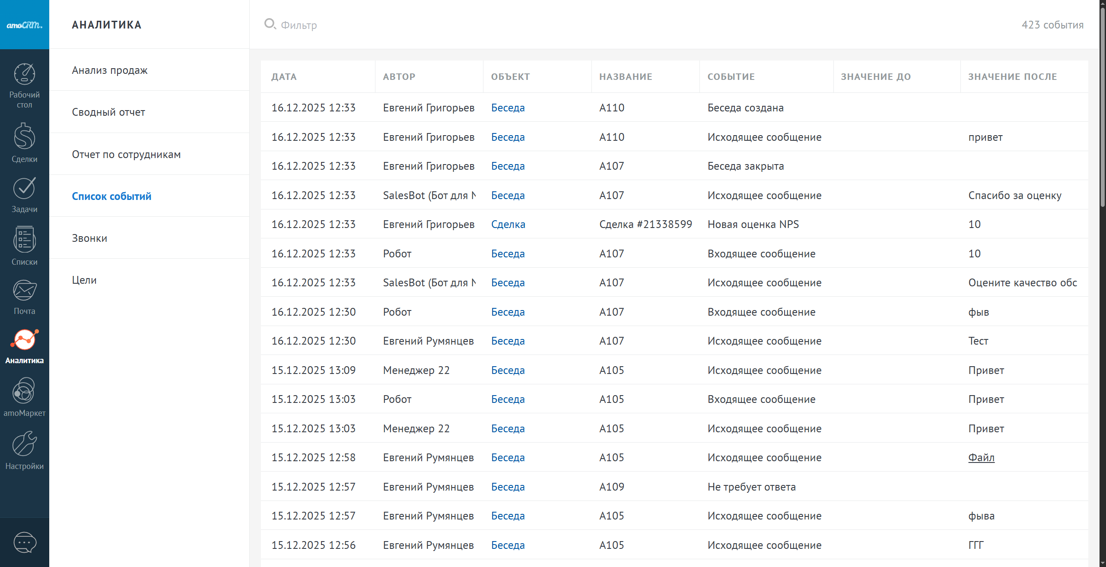Viewport: 1106px width, 567px height.
Task: Click the amoCRM logo icon
Action: [24, 25]
